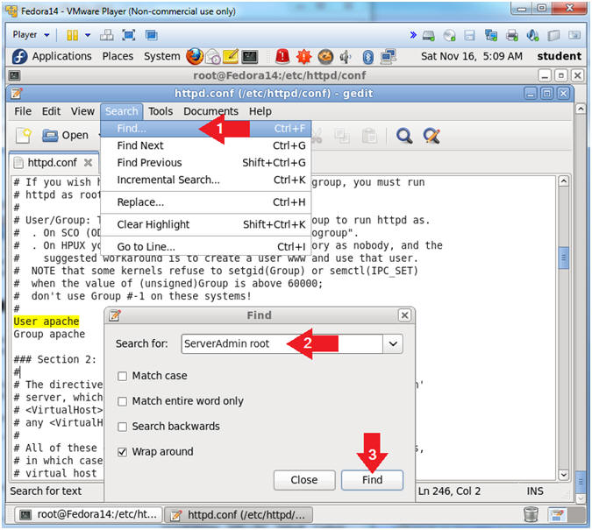
Task: Open the Edit menu in gedit
Action: [x=51, y=111]
